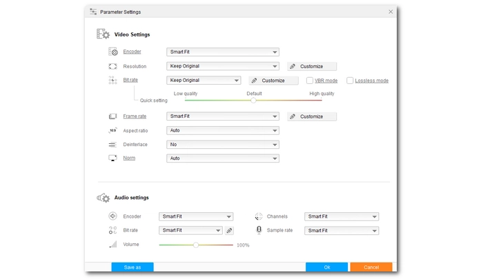Click Customize button next to Resolution
Image resolution: width=483 pixels, height=279 pixels.
(x=312, y=66)
